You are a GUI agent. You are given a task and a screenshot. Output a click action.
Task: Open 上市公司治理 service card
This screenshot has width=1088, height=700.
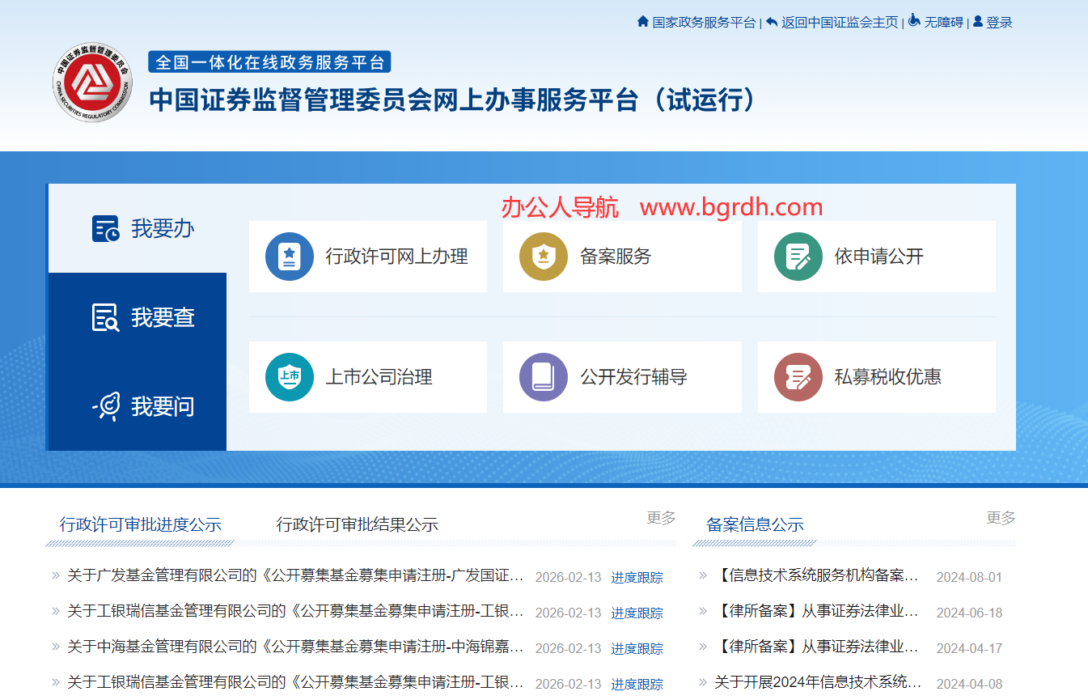coord(368,377)
